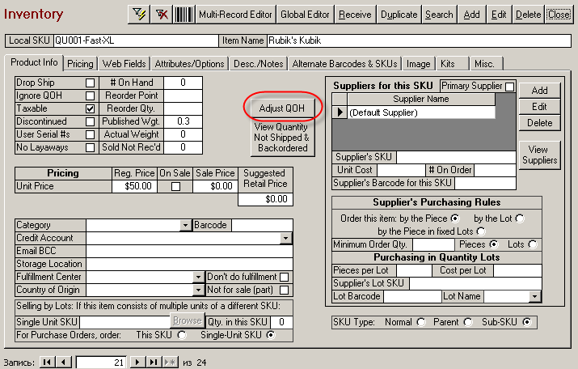
Task: Click the Local SKU field
Action: (136, 40)
